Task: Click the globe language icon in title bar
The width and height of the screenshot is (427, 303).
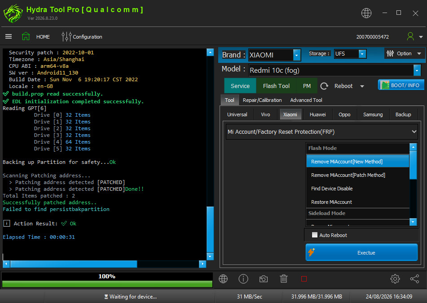Action: point(366,13)
